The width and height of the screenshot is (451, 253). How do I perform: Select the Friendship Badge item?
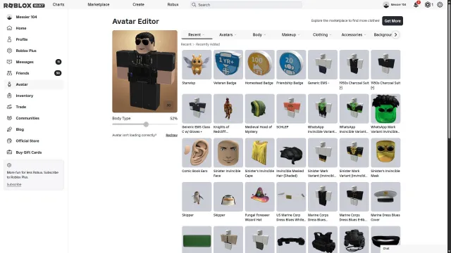coord(291,65)
